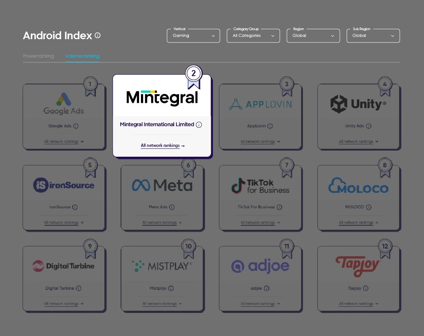
Task: Click the Google Ads logo
Action: pyautogui.click(x=64, y=104)
